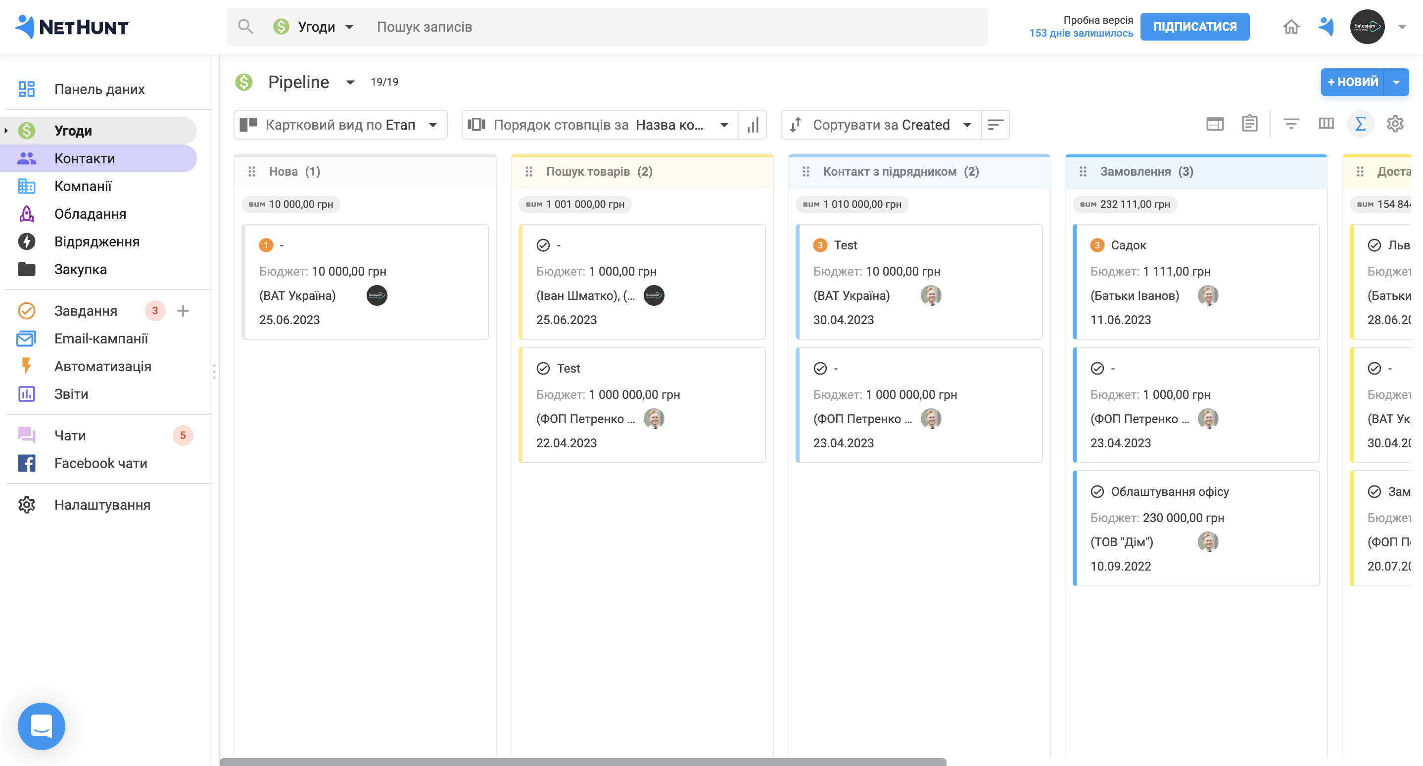Click the task checkmark on the Облаштування офісу card

click(1097, 491)
